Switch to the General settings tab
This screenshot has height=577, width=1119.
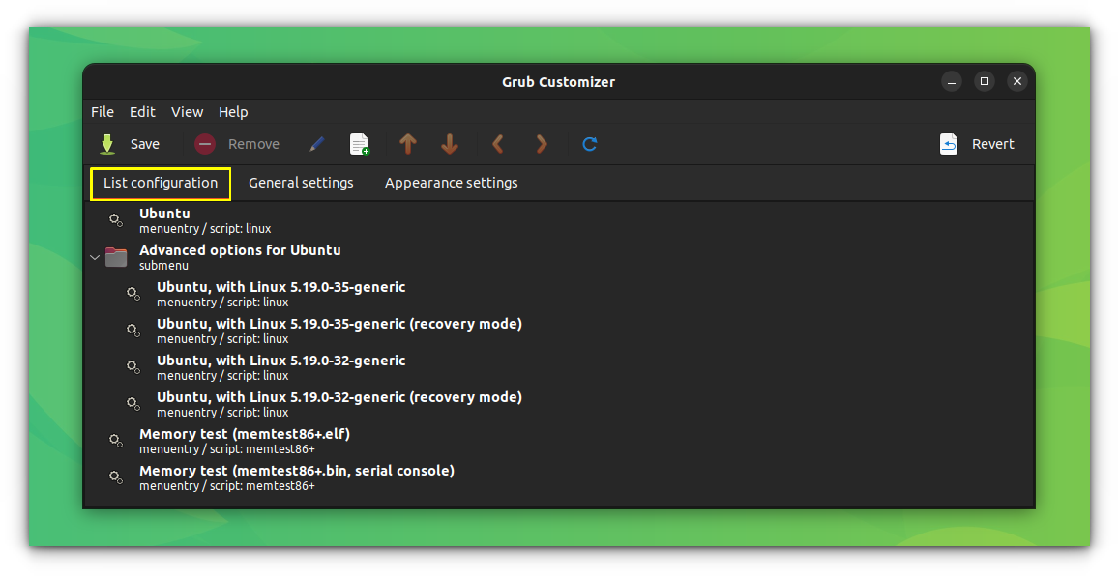(301, 182)
